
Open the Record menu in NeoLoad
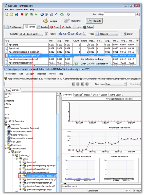coord(19,10)
